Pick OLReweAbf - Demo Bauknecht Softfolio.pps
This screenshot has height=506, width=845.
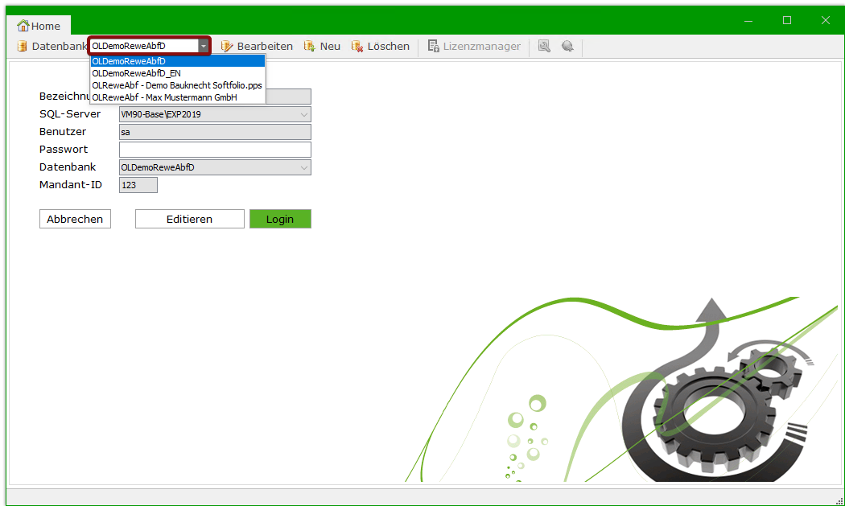click(x=176, y=85)
